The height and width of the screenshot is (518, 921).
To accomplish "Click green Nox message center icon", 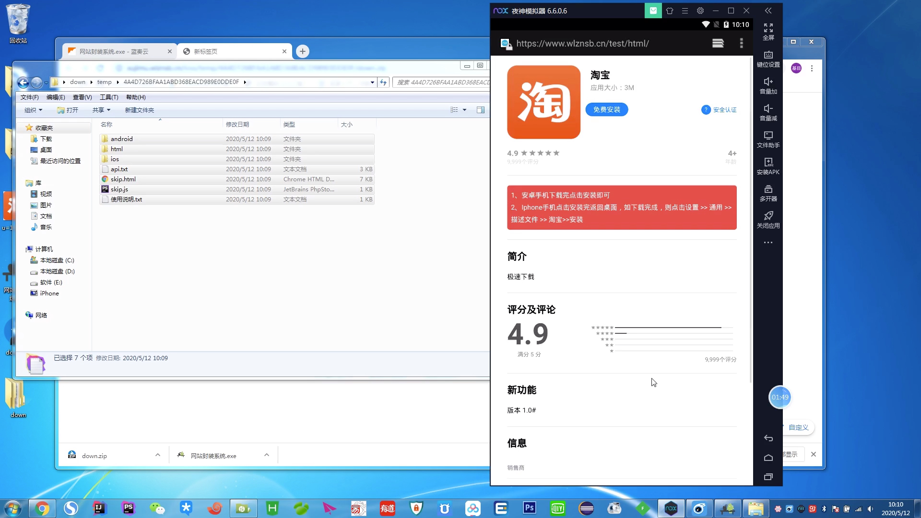I will (x=653, y=11).
